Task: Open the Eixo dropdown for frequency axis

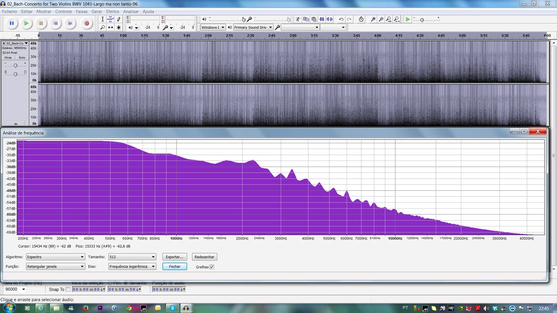Action: 132,266
